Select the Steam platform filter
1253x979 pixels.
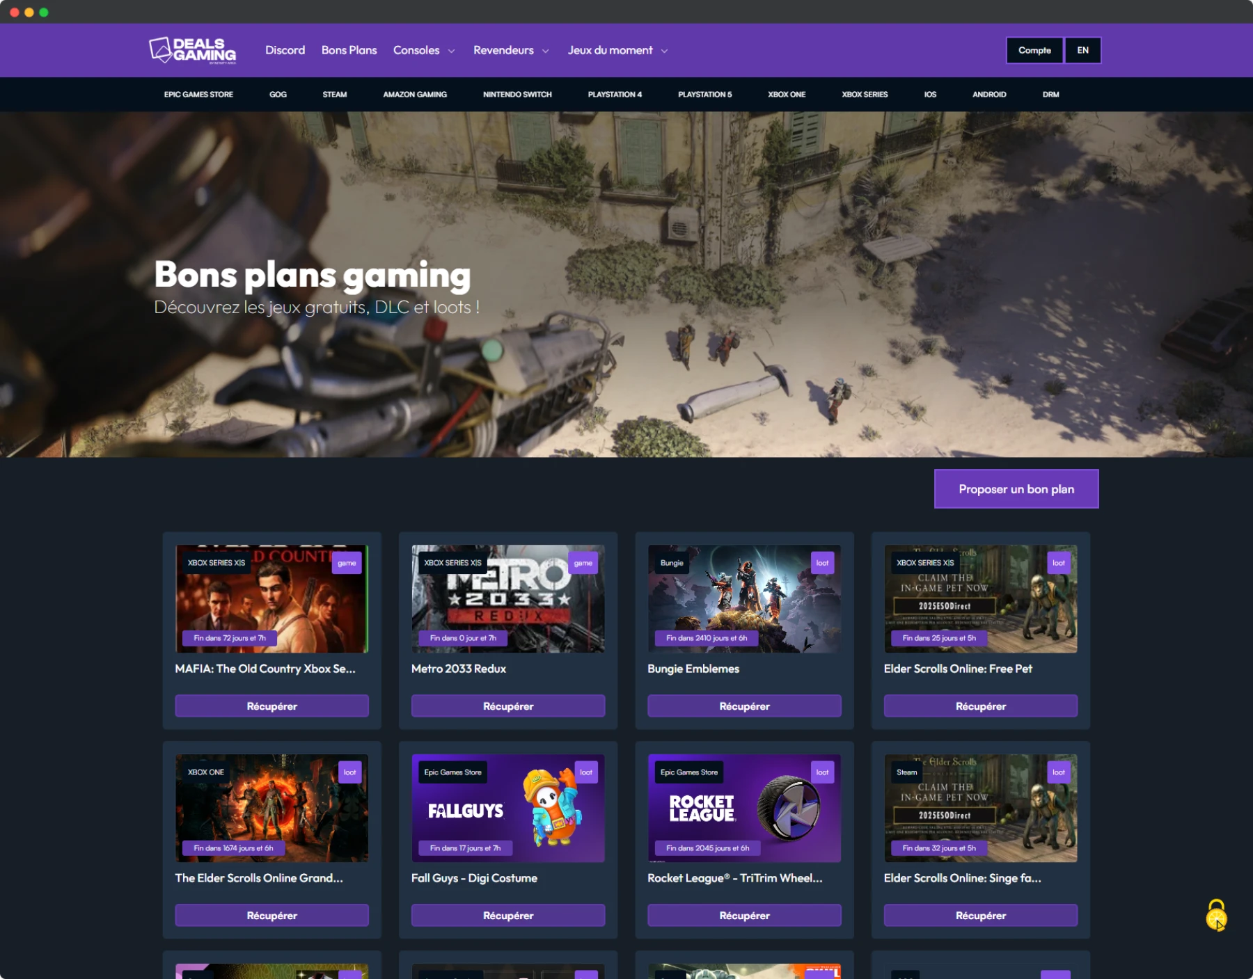pyautogui.click(x=334, y=95)
